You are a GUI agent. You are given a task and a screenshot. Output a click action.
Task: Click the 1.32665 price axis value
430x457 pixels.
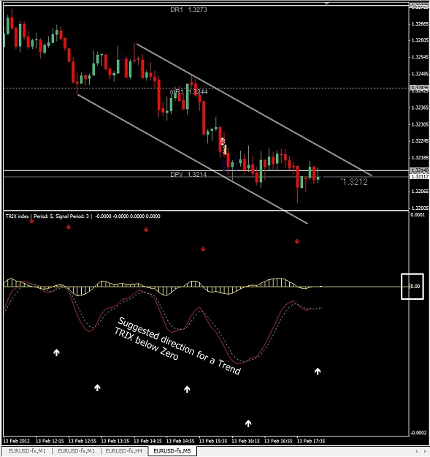click(x=420, y=24)
